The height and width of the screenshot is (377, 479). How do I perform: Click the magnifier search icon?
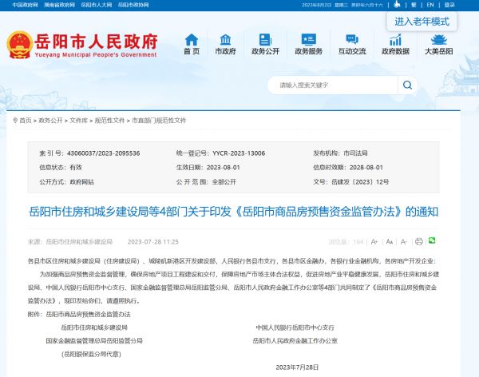(407, 85)
